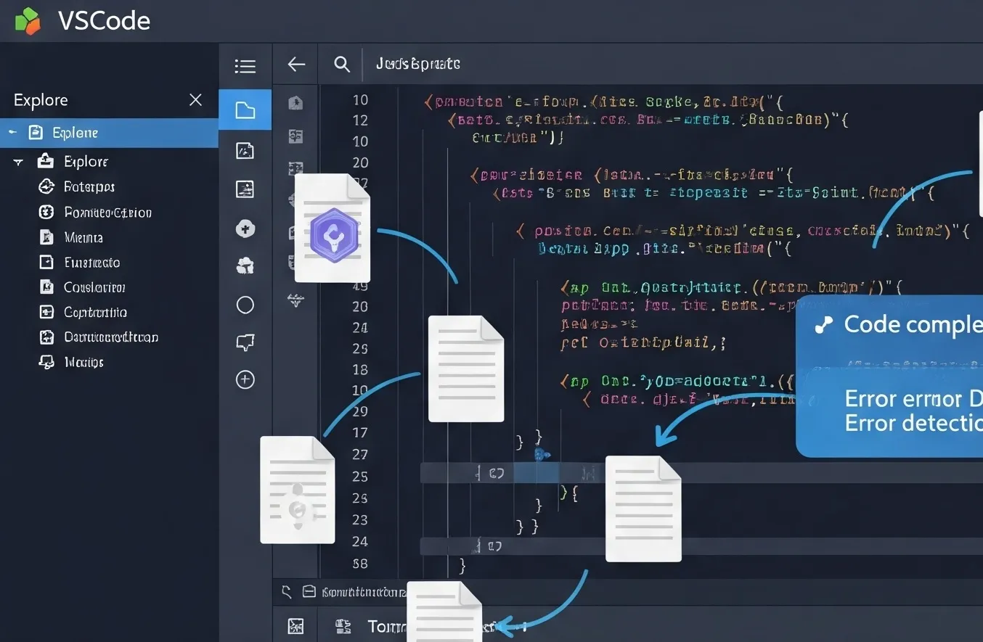The width and height of the screenshot is (983, 642).
Task: Select the circle outline icon in activity bar
Action: click(x=245, y=305)
